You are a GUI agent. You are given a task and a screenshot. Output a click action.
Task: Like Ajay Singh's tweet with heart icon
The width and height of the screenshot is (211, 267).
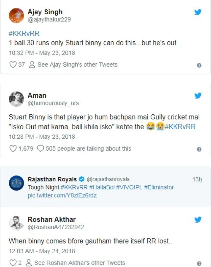tap(13, 64)
